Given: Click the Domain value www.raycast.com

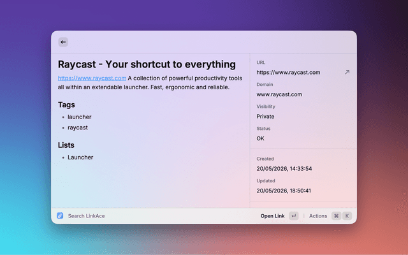Looking at the screenshot, I should coord(279,94).
